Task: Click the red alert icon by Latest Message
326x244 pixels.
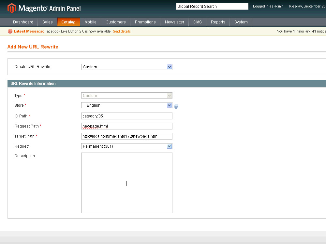Action: tap(10, 32)
